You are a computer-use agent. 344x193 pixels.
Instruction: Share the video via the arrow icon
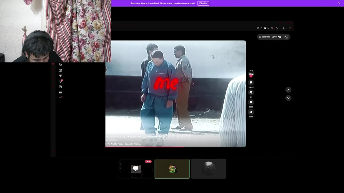point(251,112)
